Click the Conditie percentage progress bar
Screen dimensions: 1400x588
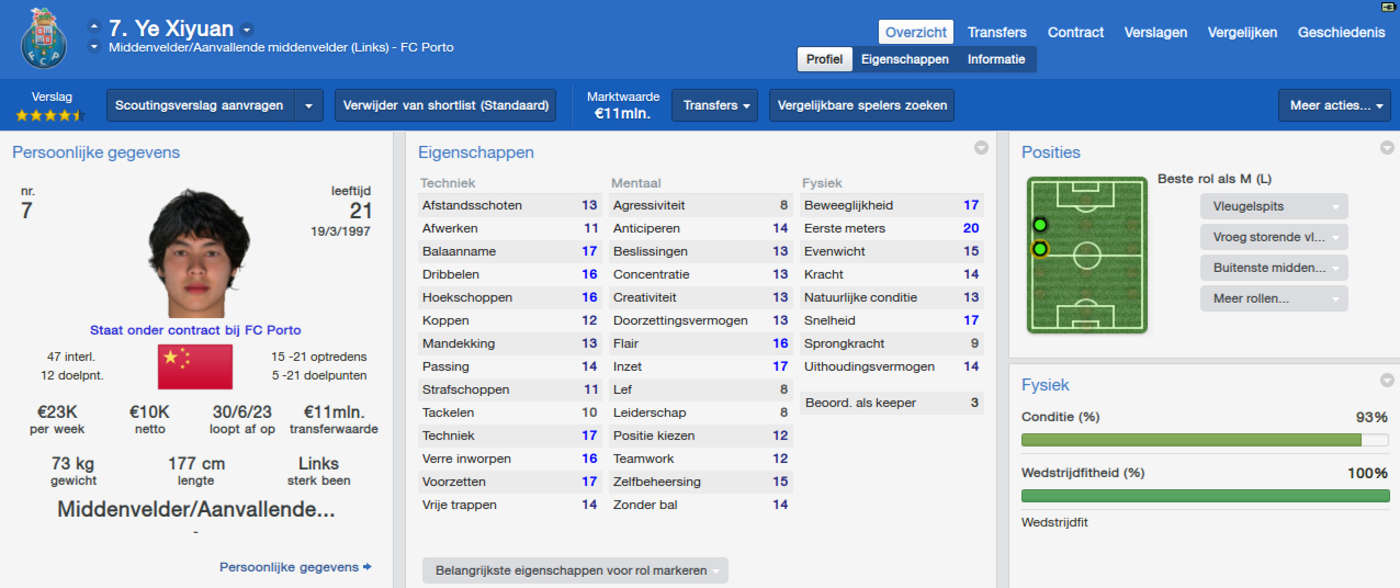[1205, 440]
